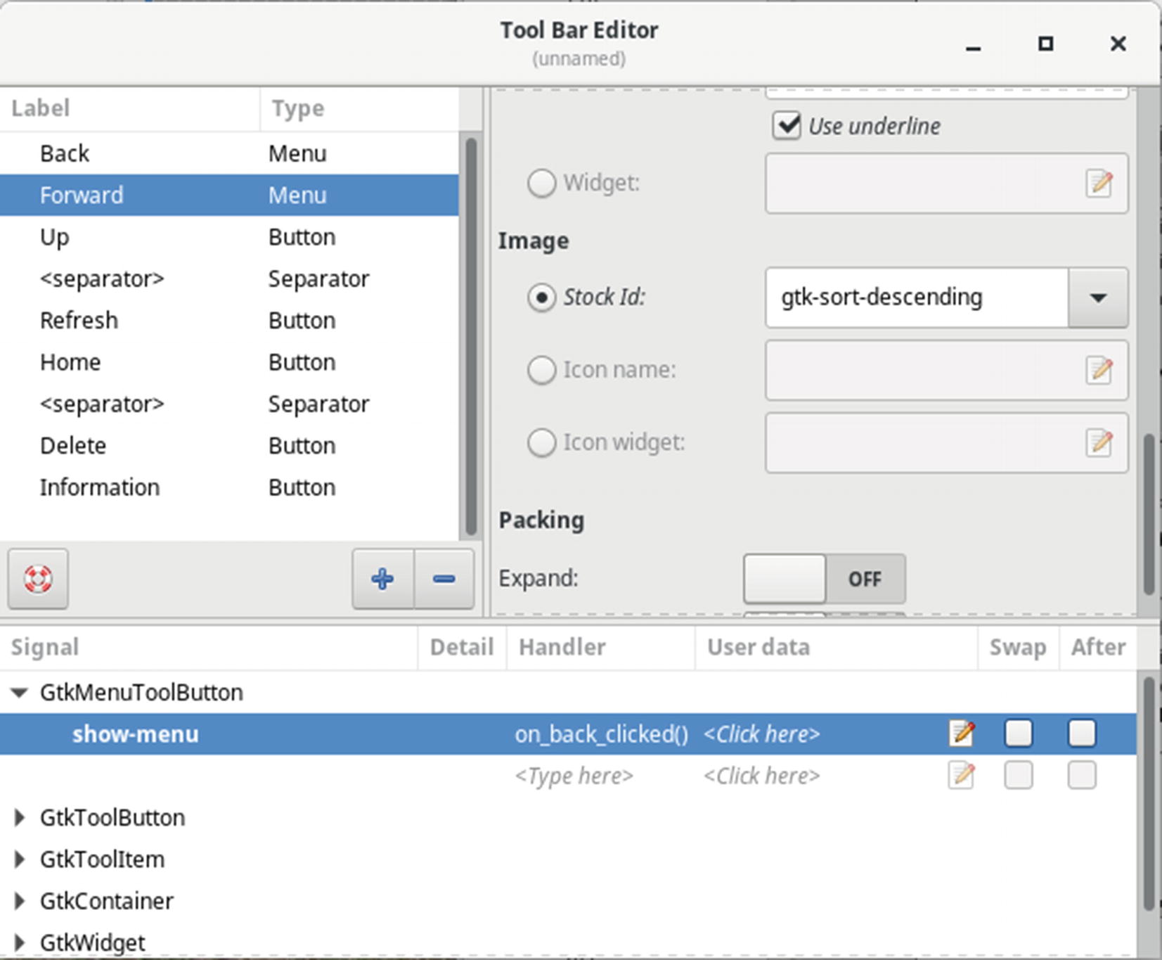Uncheck the Use underline checkbox
This screenshot has width=1162, height=960.
(x=787, y=127)
